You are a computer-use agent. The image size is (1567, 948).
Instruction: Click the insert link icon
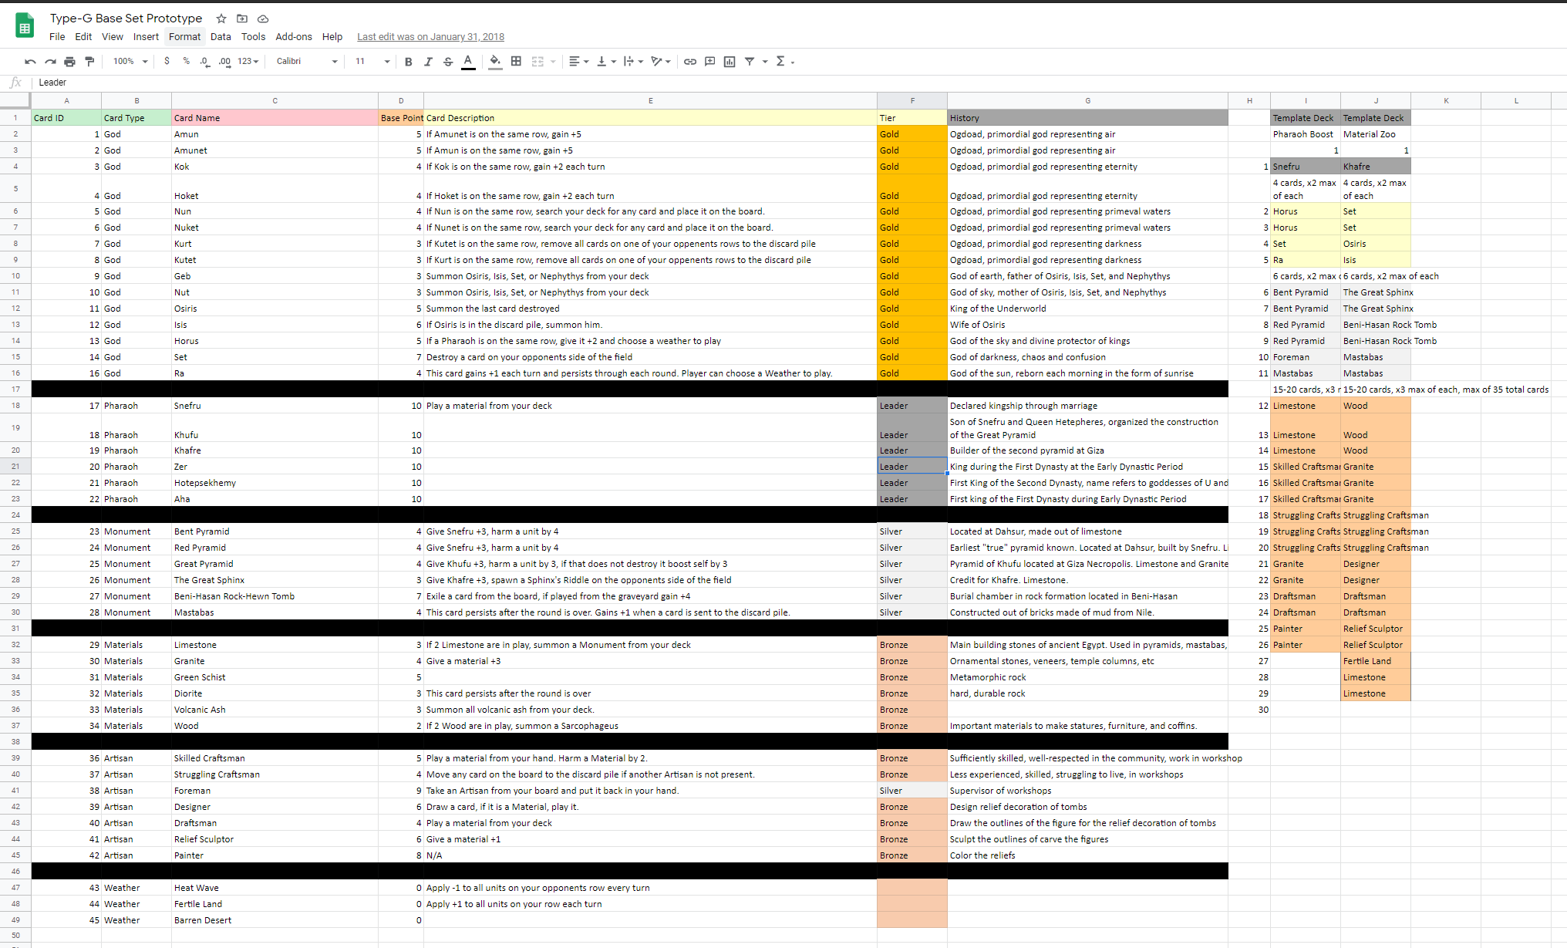pyautogui.click(x=690, y=62)
